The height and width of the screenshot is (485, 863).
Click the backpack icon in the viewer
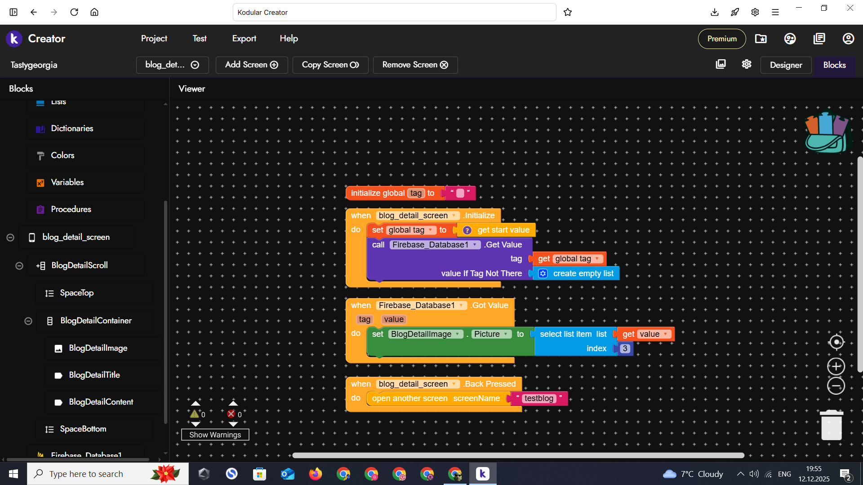coord(827,132)
